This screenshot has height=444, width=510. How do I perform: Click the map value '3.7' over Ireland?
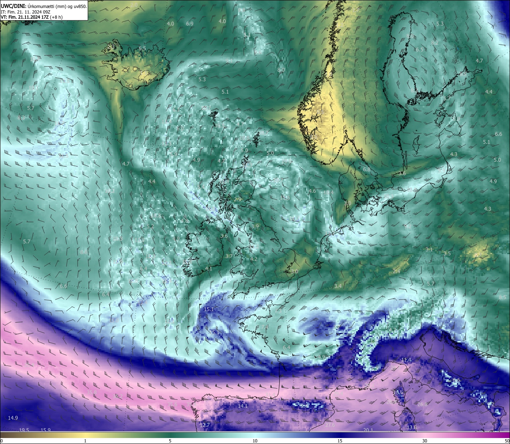point(229,256)
